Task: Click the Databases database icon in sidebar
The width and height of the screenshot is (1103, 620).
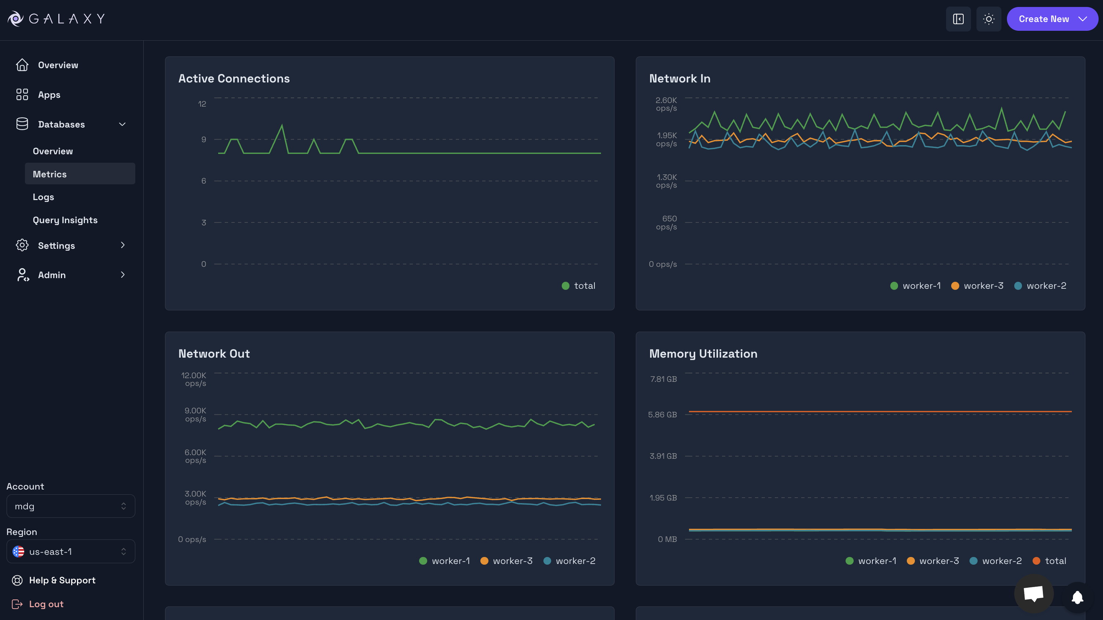Action: coord(22,124)
